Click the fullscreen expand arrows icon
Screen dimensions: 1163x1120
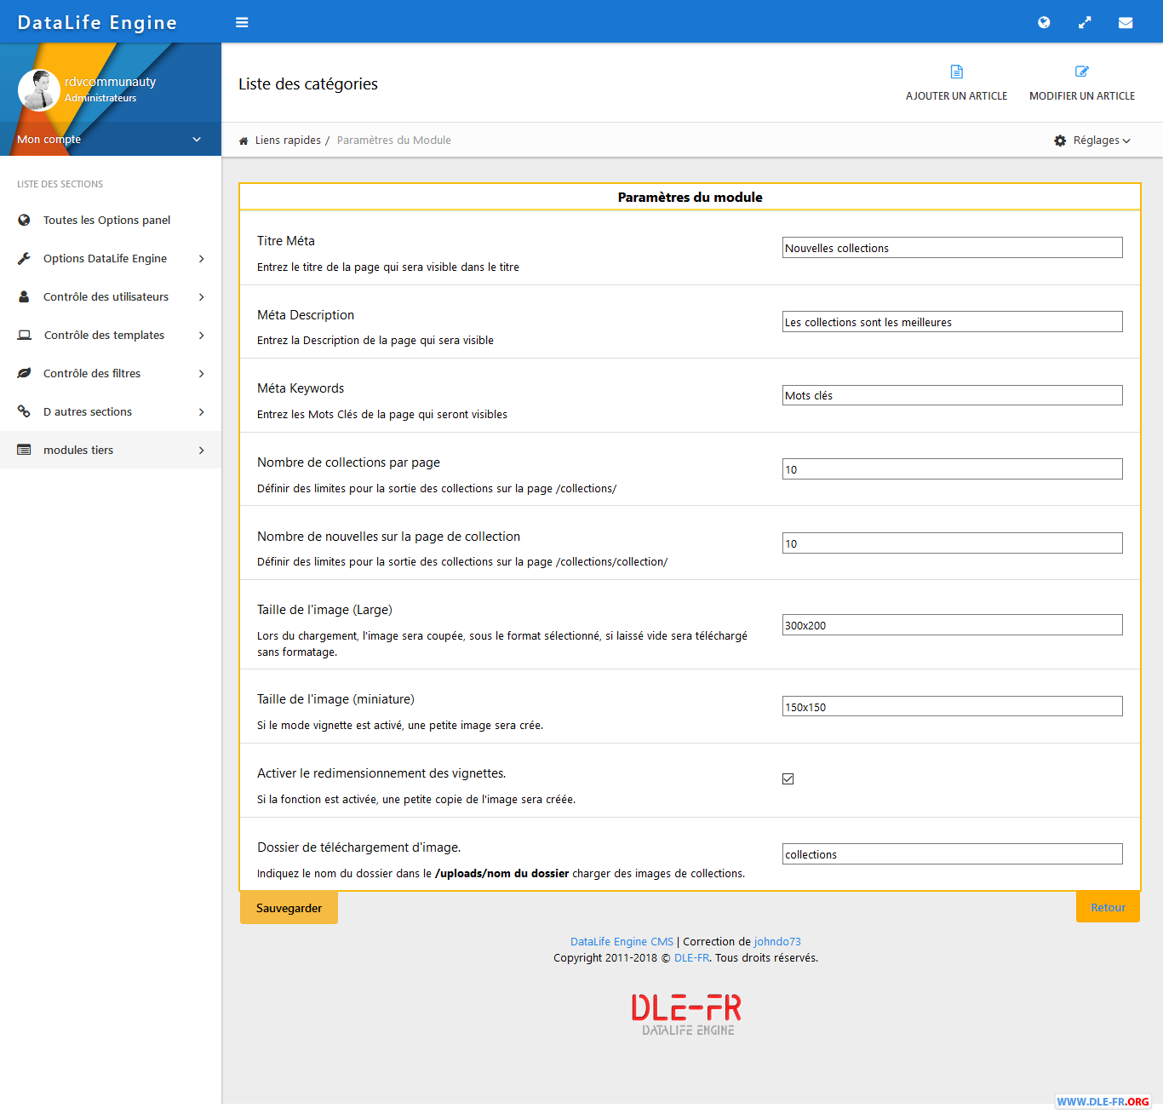(1085, 23)
